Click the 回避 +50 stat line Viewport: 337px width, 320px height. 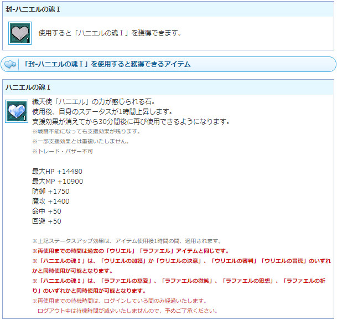coord(47,221)
